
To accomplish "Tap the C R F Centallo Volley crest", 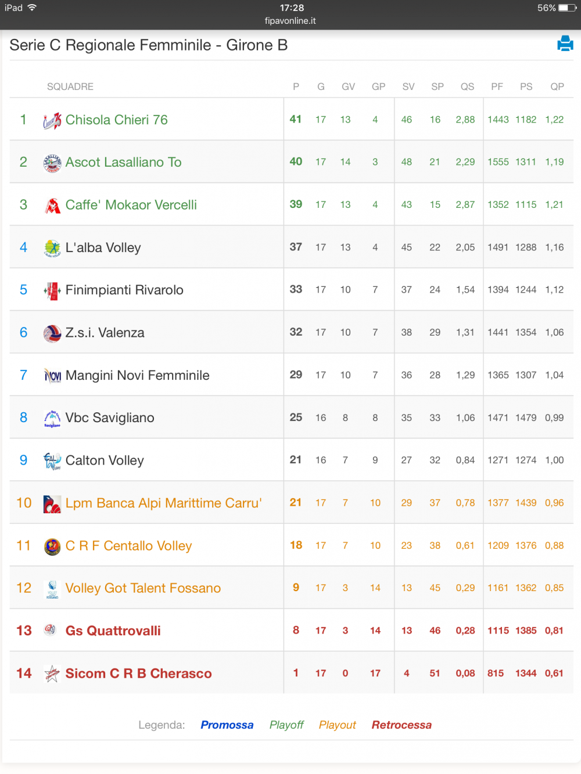I will [52, 546].
